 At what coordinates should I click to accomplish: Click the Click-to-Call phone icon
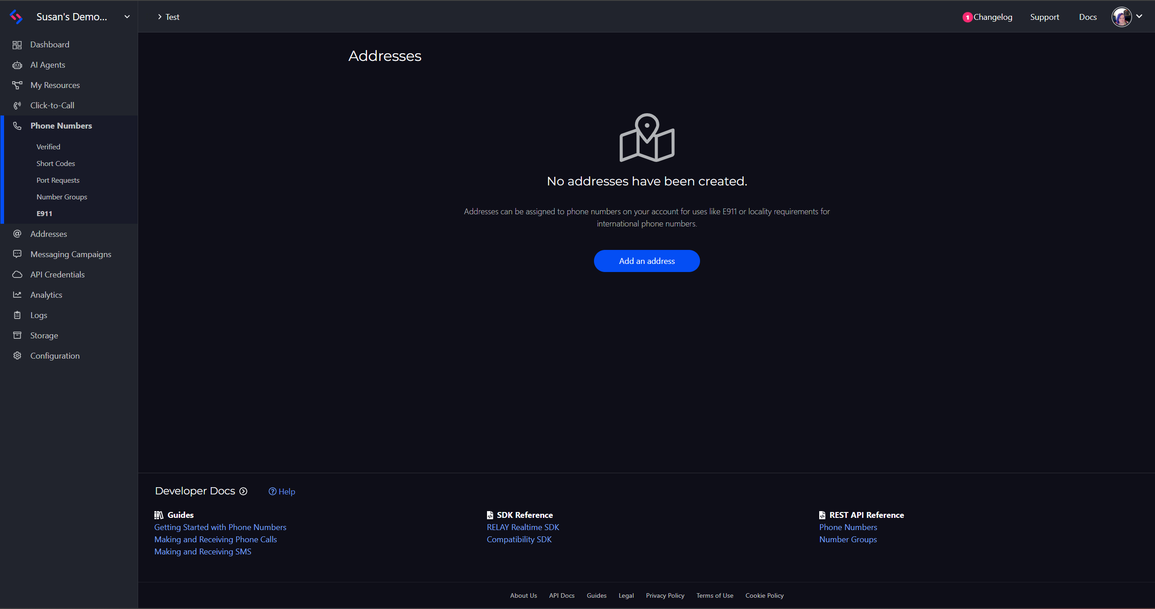tap(17, 106)
